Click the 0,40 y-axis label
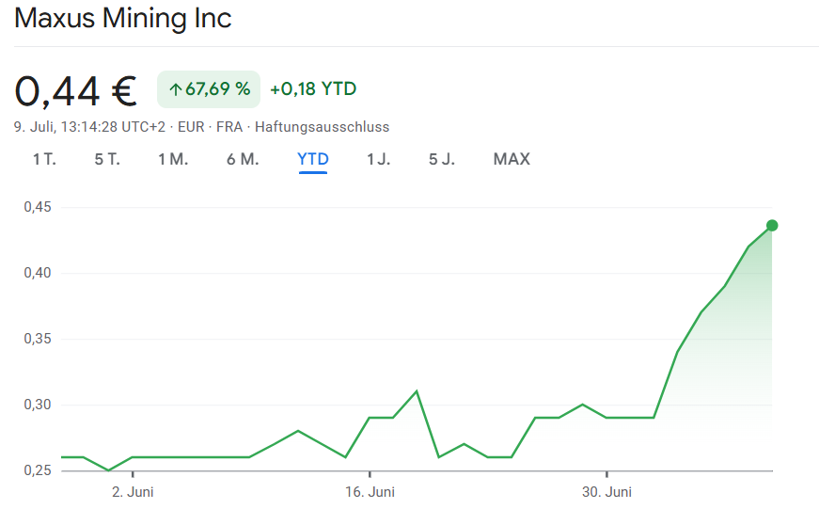819x509 pixels. click(38, 273)
